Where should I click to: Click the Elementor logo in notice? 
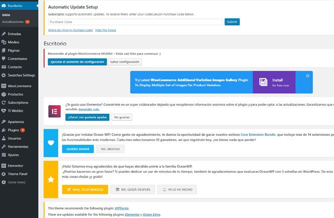pos(55,111)
